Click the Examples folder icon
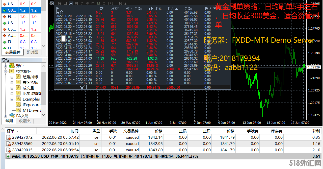The height and width of the screenshot is (169, 323). (18, 99)
